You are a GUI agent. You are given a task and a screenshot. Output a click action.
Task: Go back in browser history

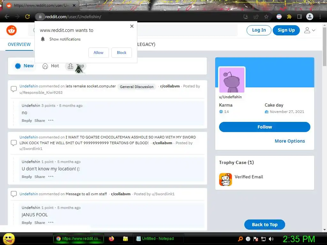[7, 17]
